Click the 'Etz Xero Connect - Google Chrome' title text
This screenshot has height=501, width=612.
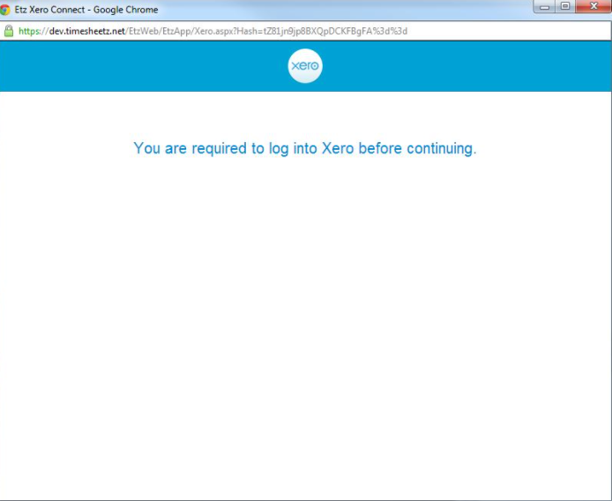[86, 10]
